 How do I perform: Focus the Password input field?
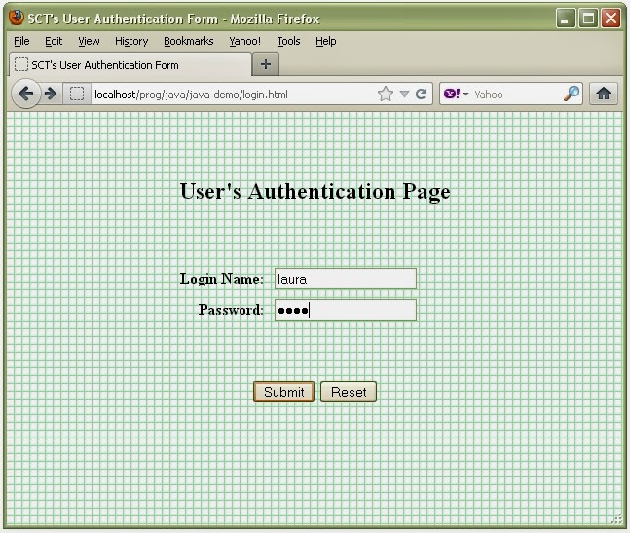[346, 310]
